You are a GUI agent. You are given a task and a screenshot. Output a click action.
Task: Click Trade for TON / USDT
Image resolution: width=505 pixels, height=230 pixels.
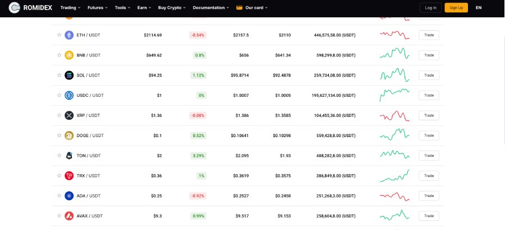click(x=429, y=156)
